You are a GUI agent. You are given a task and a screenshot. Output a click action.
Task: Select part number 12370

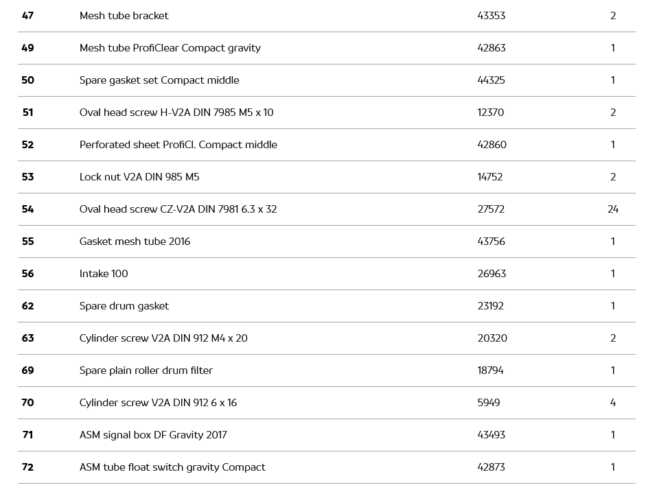(490, 113)
